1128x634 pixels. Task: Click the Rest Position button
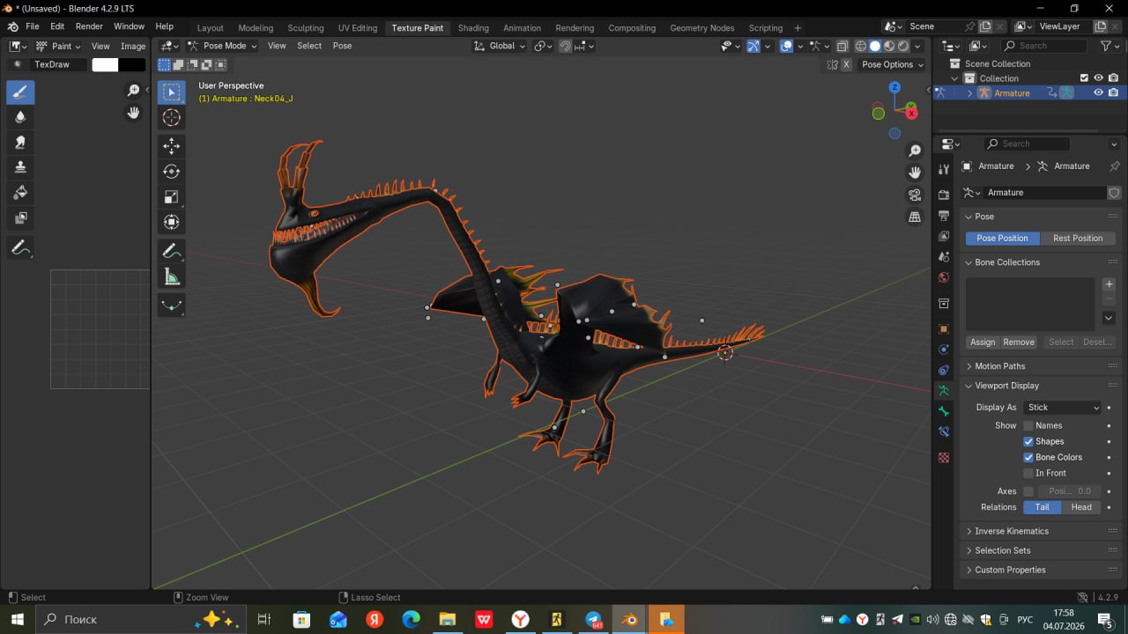1078,238
